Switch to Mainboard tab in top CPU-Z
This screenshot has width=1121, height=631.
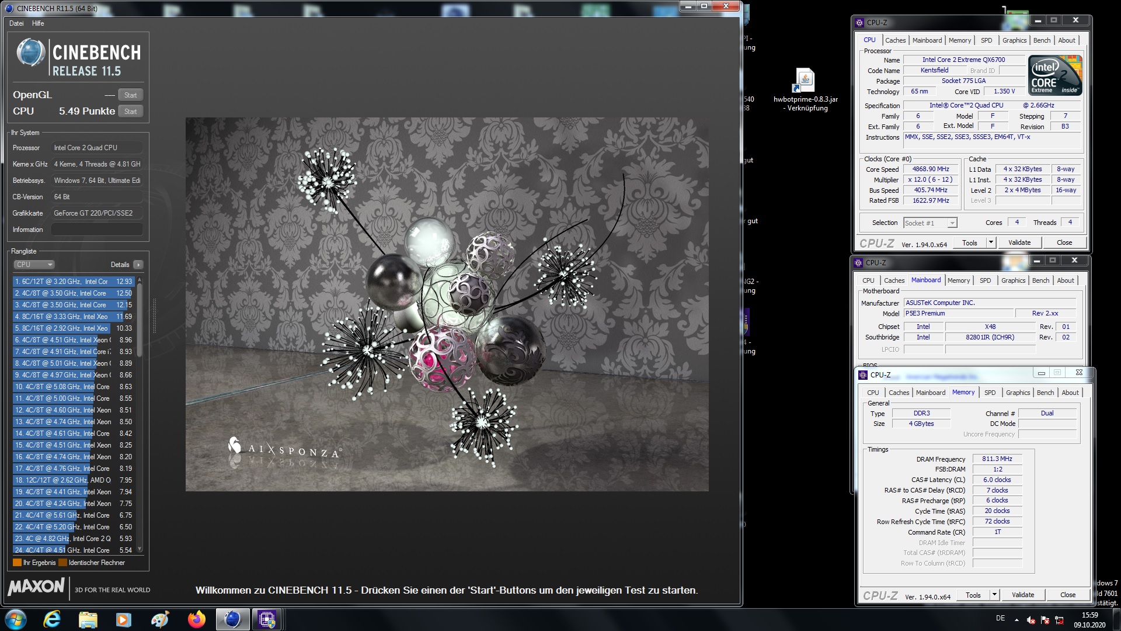(x=927, y=40)
